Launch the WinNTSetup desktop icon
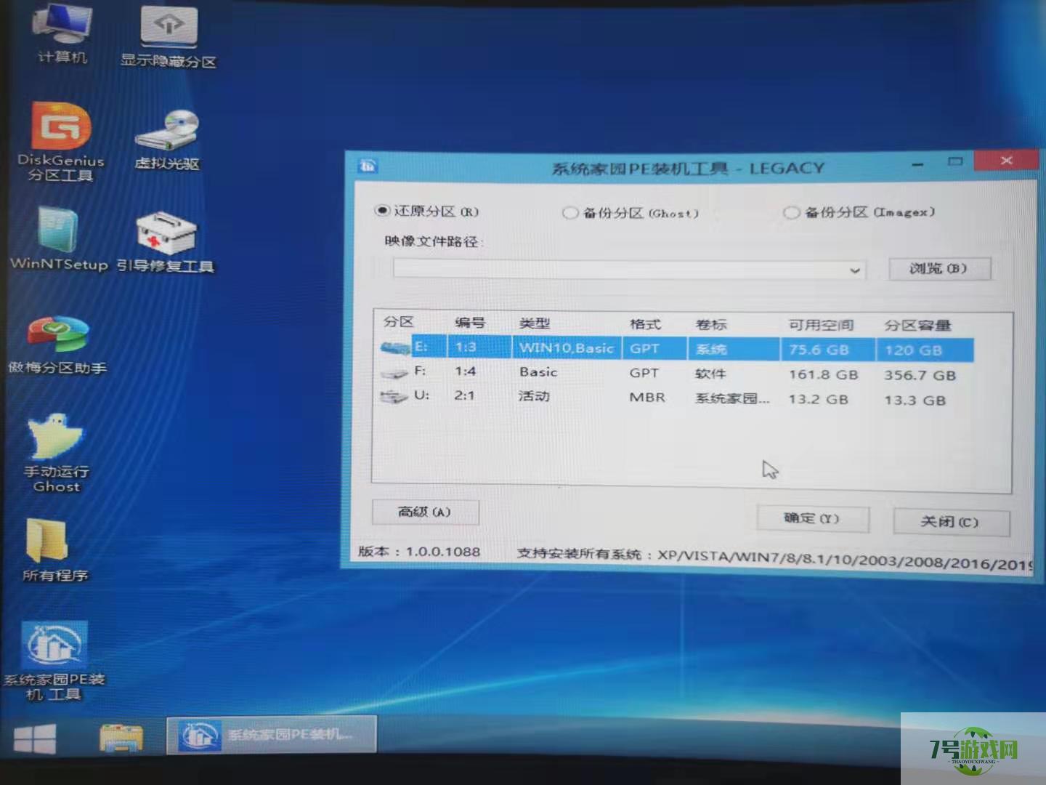 (59, 240)
